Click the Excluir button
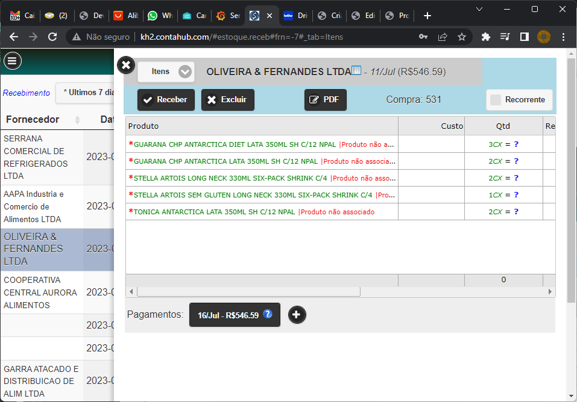The height and width of the screenshot is (402, 577). (x=228, y=100)
